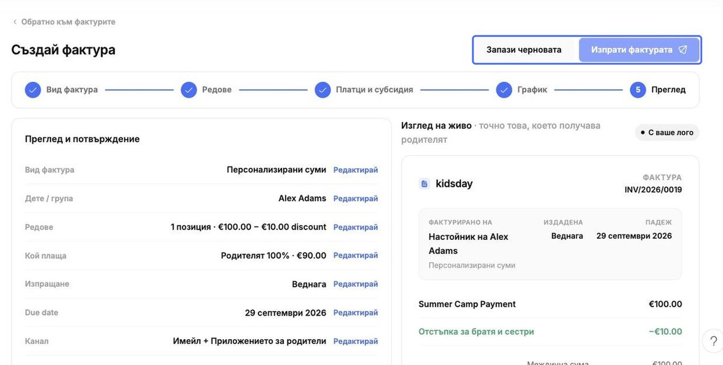
Task: Click the 1 позиция · €100.00 − €10.00 discount text
Action: [249, 227]
